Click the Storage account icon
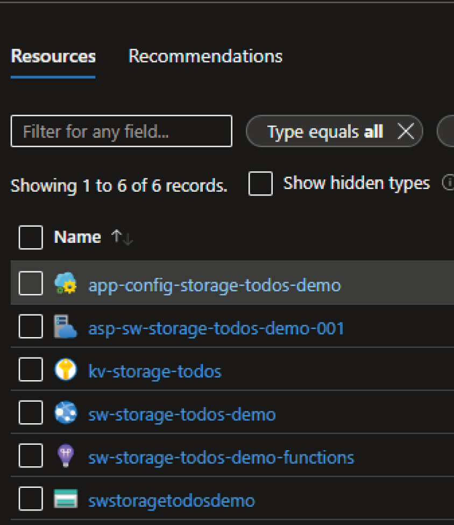Viewport: 454px width, 525px height. [66, 500]
